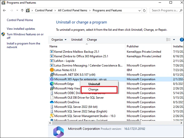184x138 pixels.
Task: Open the address bar history dropdown
Action: click(x=140, y=10)
